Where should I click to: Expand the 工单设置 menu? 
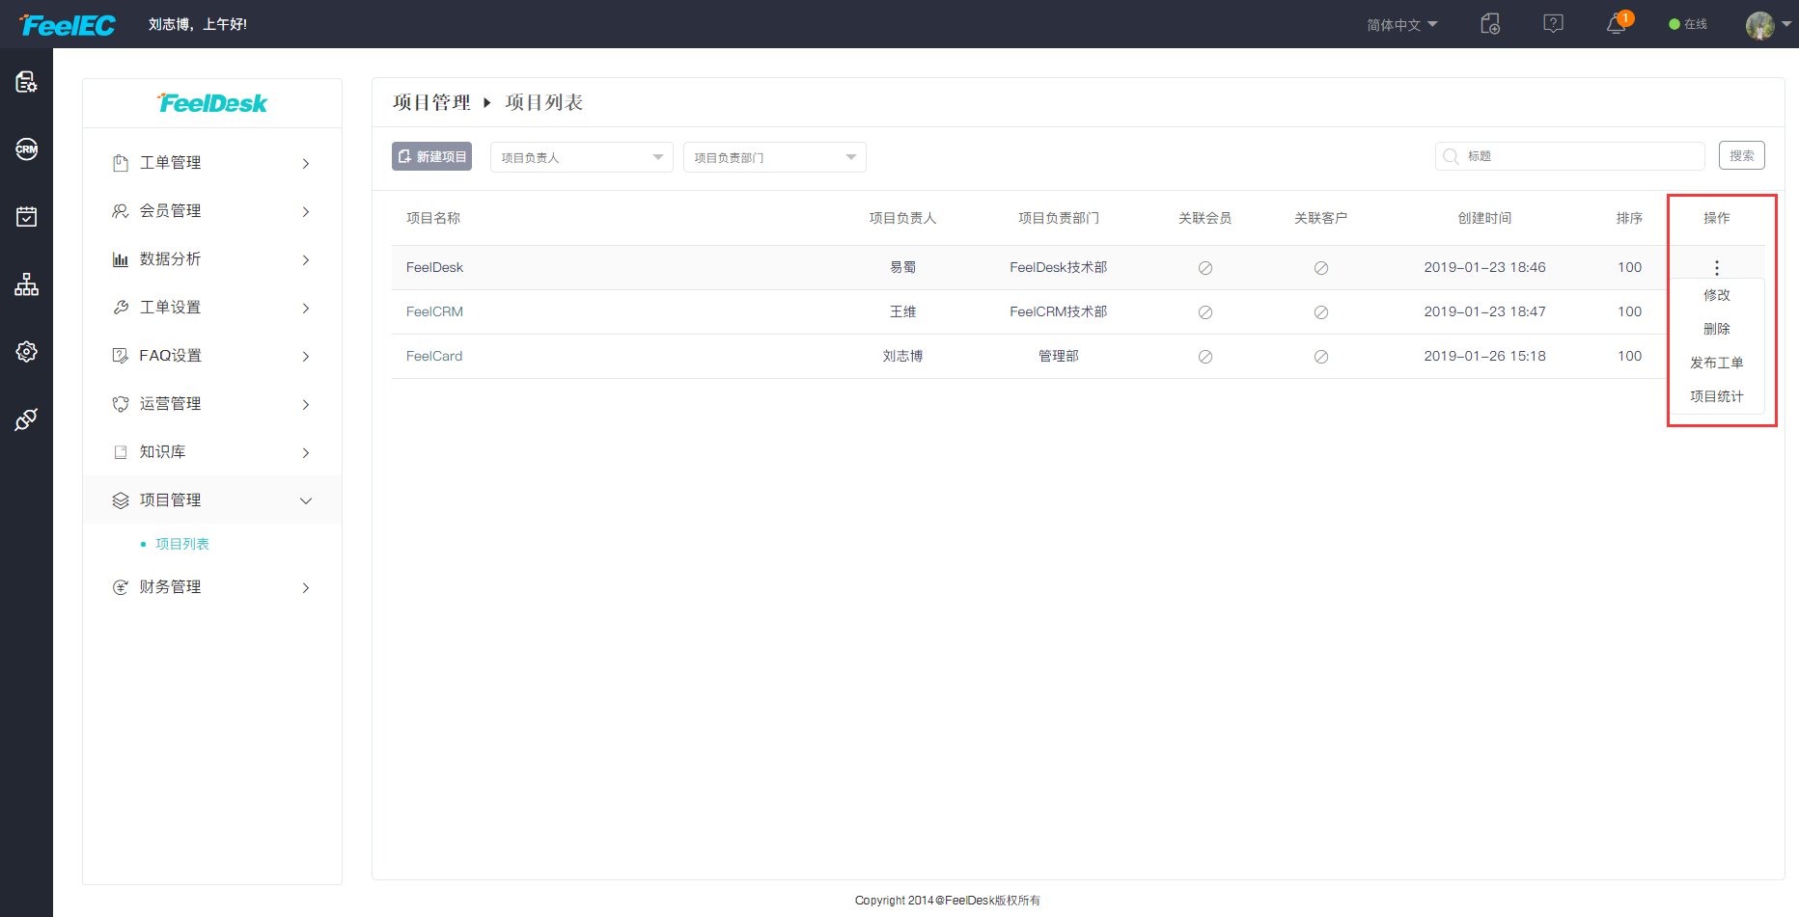pyautogui.click(x=212, y=308)
